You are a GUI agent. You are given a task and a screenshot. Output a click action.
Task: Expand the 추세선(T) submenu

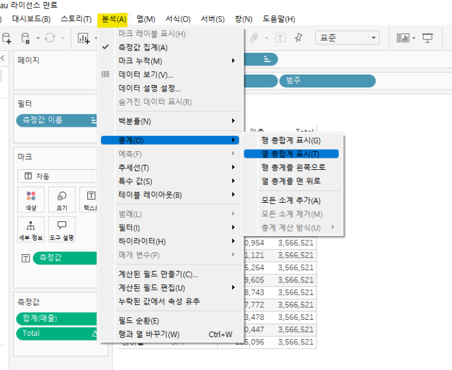(x=170, y=167)
